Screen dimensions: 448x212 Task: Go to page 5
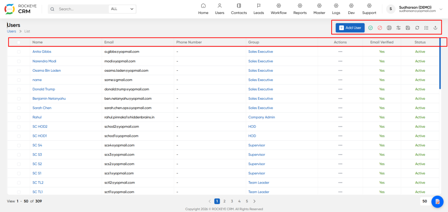[247, 201]
